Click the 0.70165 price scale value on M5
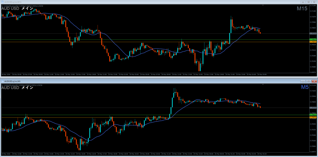The width and height of the screenshot is (318, 157). 313,141
